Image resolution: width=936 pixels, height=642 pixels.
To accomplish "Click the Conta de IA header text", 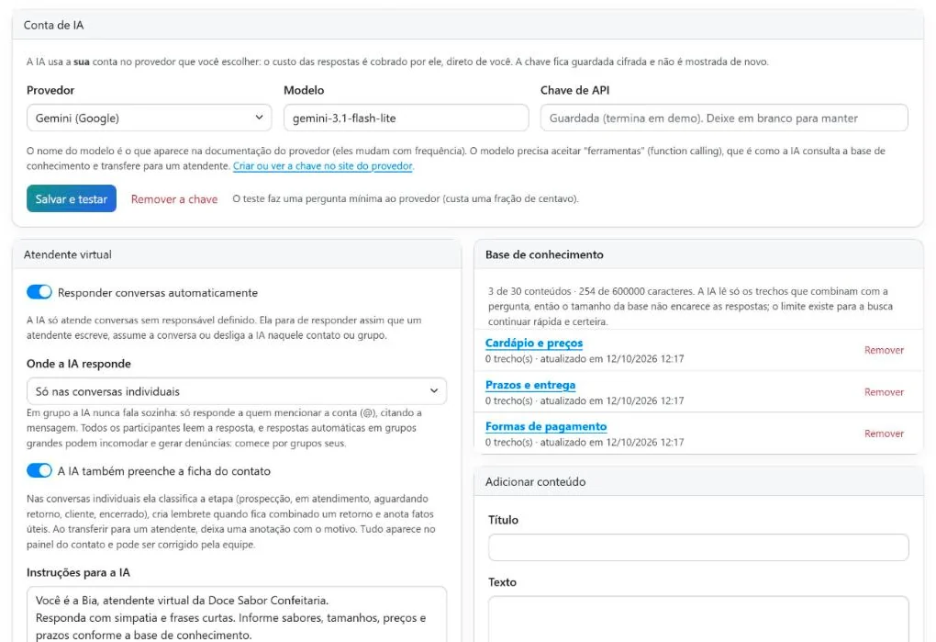I will 54,25.
